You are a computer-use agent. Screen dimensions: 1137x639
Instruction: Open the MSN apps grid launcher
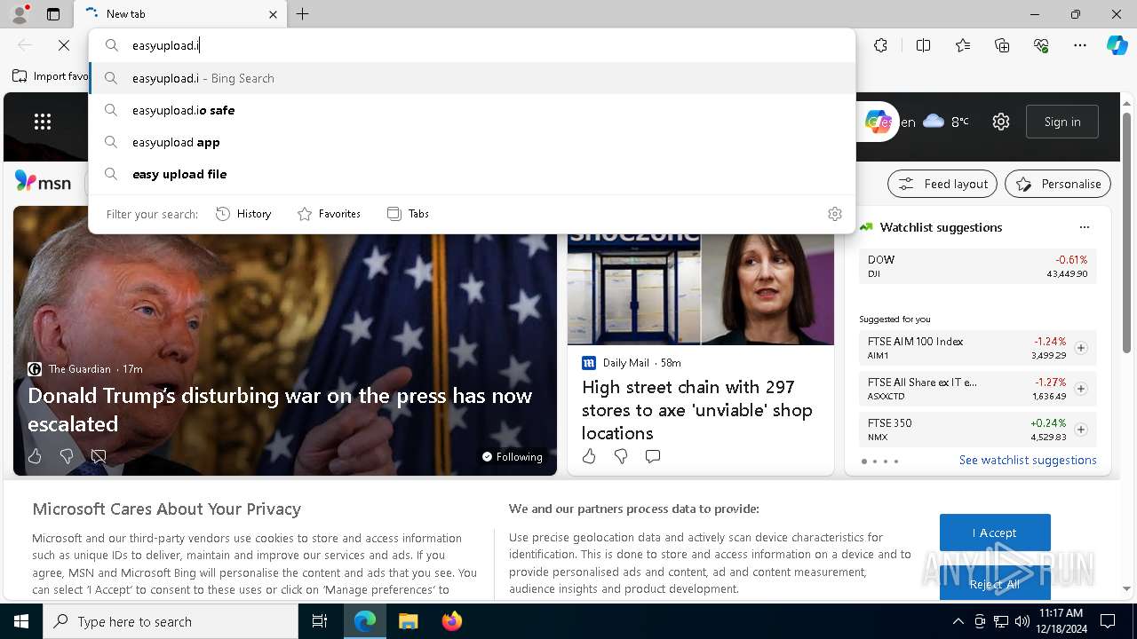43,122
